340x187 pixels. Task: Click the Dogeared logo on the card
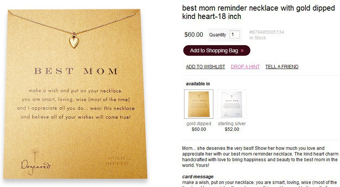[x=35, y=163]
